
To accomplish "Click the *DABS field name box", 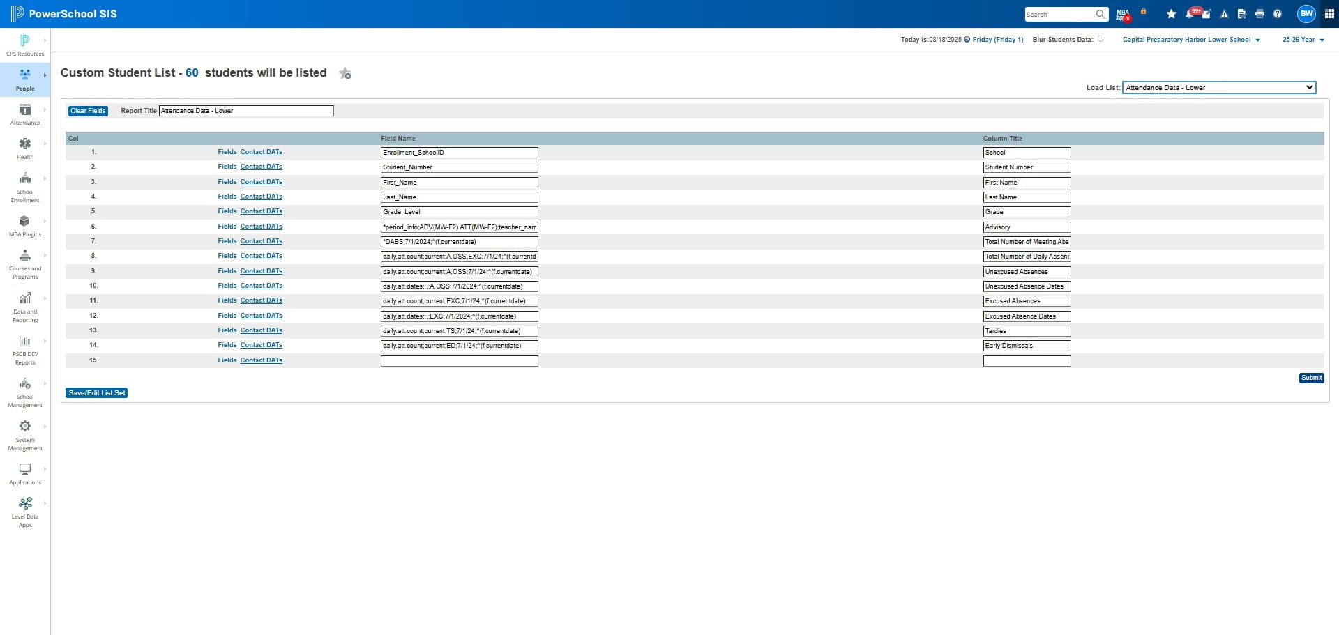I will [460, 242].
